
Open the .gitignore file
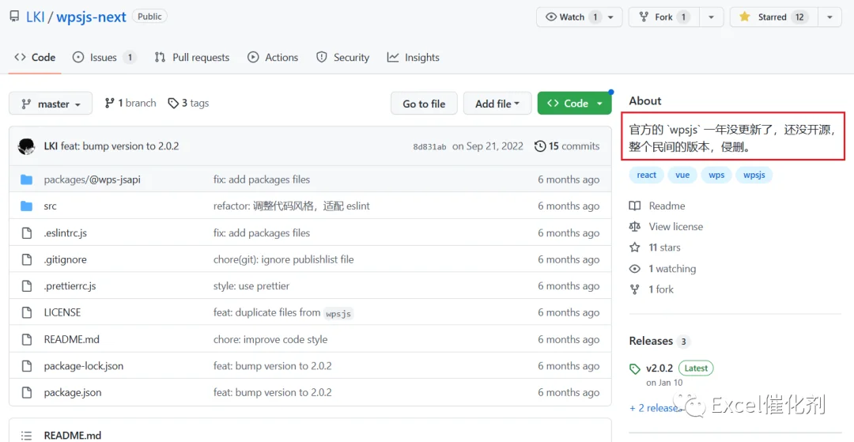66,259
